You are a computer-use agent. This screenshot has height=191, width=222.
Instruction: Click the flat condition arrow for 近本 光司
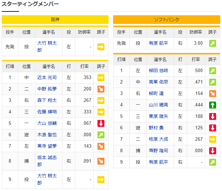coord(101,78)
